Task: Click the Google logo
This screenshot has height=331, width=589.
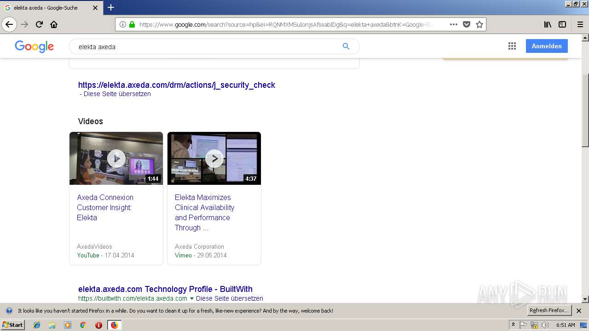Action: (34, 46)
